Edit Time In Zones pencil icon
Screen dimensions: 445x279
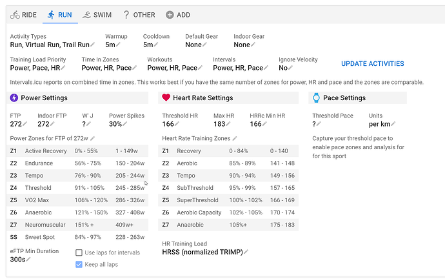(135, 67)
